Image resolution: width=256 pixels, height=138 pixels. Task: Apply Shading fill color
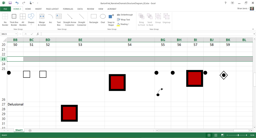pyautogui.click(x=122, y=24)
